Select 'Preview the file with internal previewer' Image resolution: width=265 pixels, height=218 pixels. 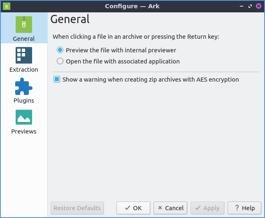pos(60,50)
